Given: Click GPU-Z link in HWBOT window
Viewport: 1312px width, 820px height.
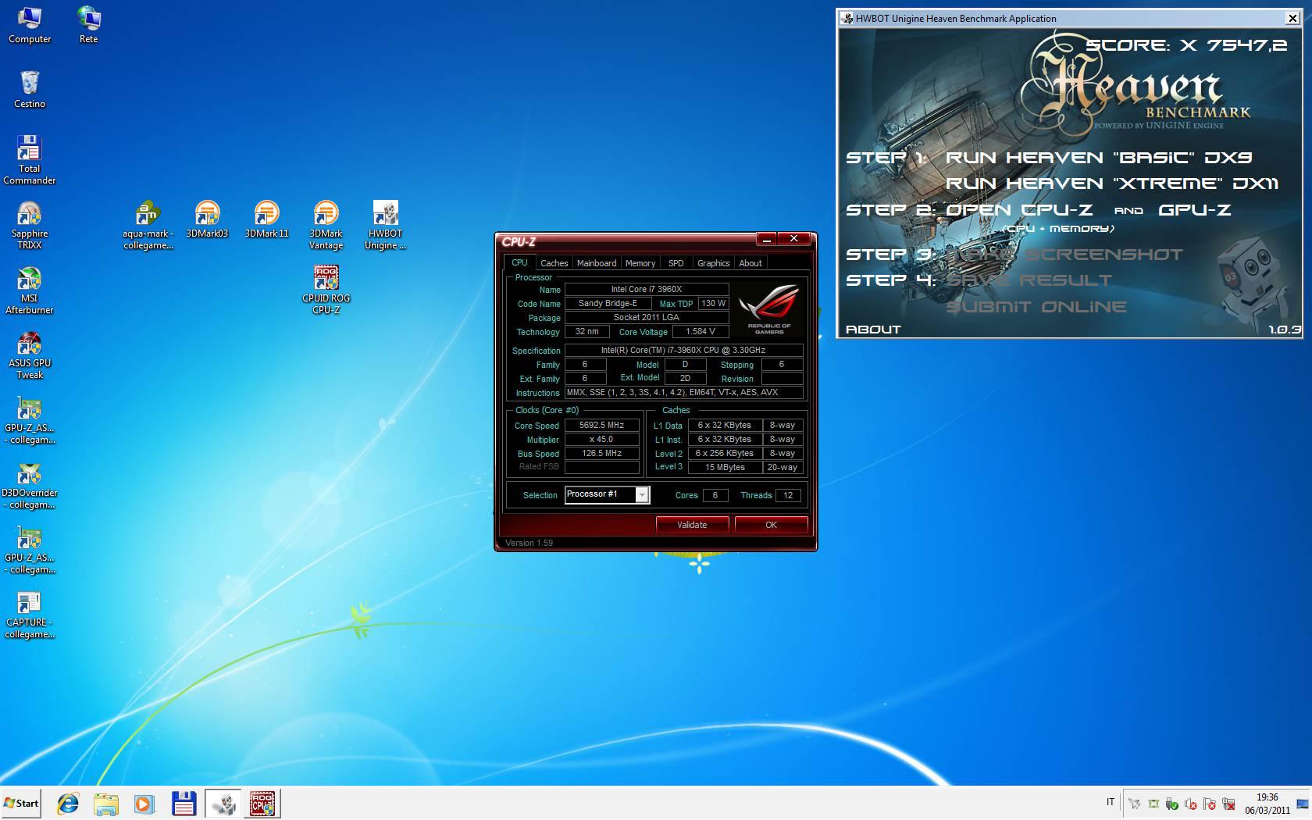Looking at the screenshot, I should coord(1195,210).
